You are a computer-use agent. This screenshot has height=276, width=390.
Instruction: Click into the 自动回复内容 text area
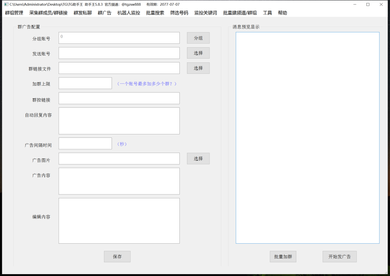pos(119,121)
